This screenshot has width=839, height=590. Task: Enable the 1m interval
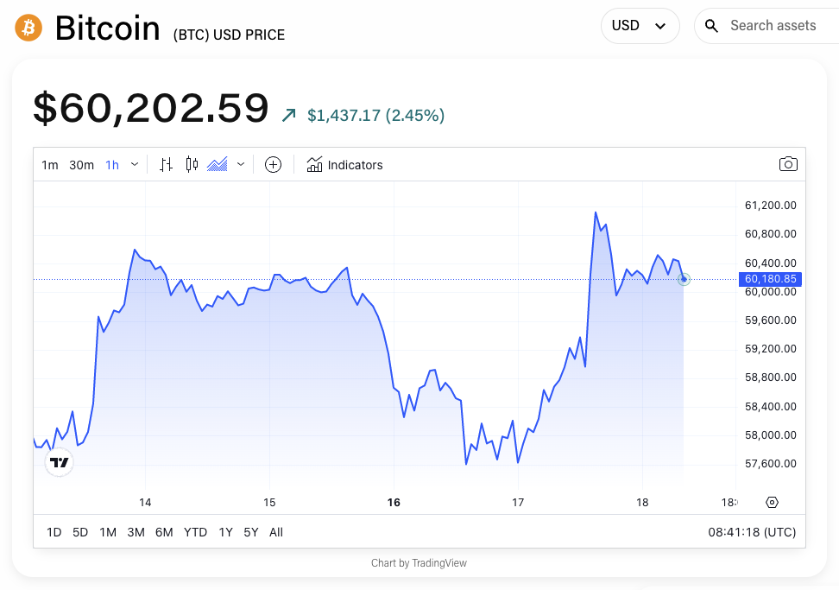[x=49, y=164]
